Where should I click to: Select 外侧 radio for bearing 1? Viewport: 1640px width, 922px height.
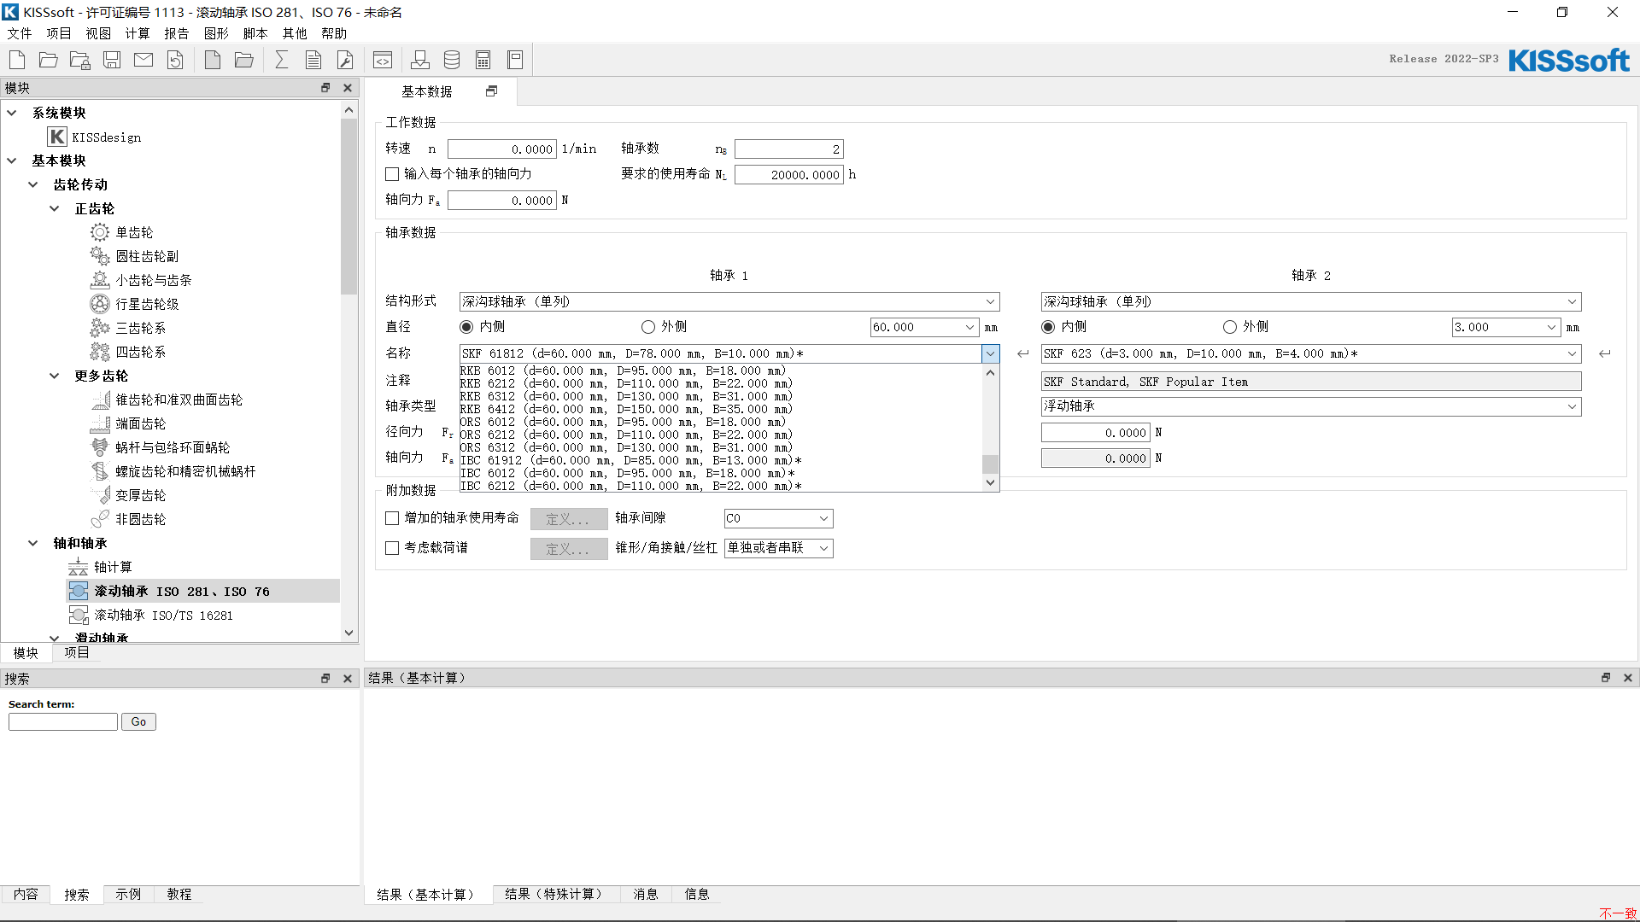coord(648,327)
